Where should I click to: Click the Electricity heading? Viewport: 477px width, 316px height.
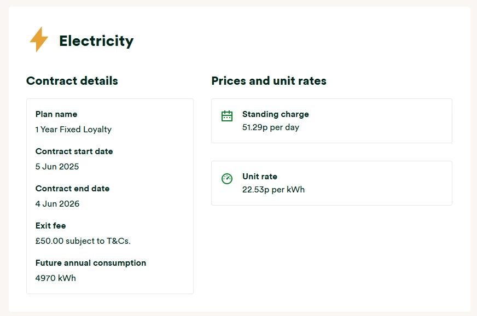[96, 41]
